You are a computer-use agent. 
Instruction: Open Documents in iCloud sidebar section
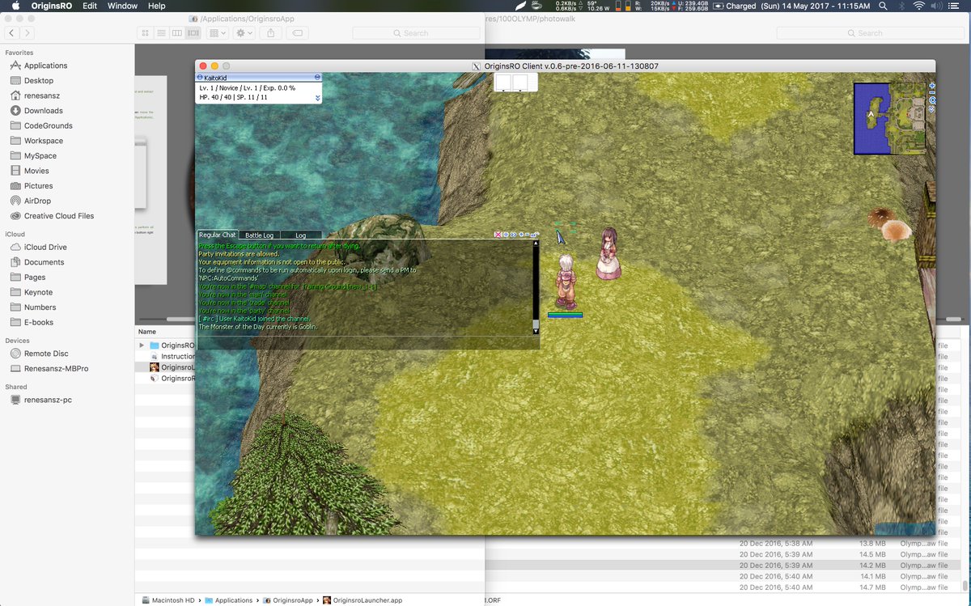tap(44, 262)
